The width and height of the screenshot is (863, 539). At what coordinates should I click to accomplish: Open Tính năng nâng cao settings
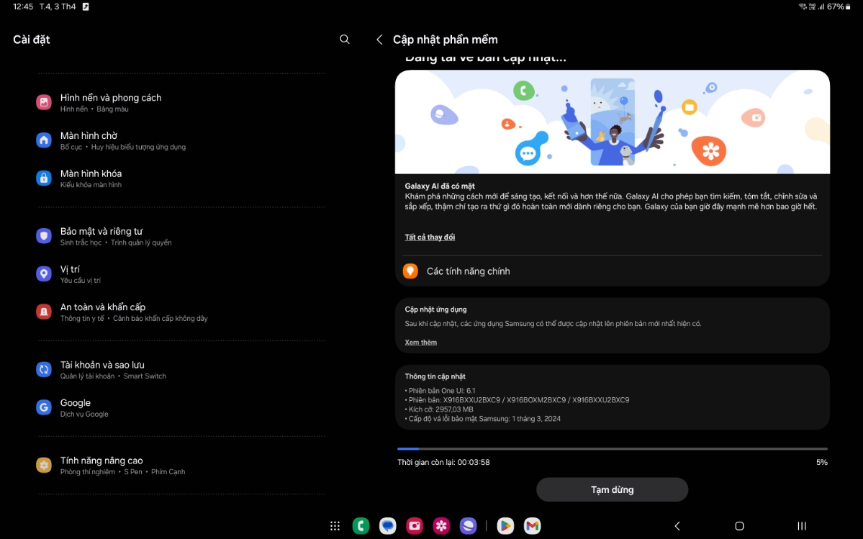click(181, 466)
